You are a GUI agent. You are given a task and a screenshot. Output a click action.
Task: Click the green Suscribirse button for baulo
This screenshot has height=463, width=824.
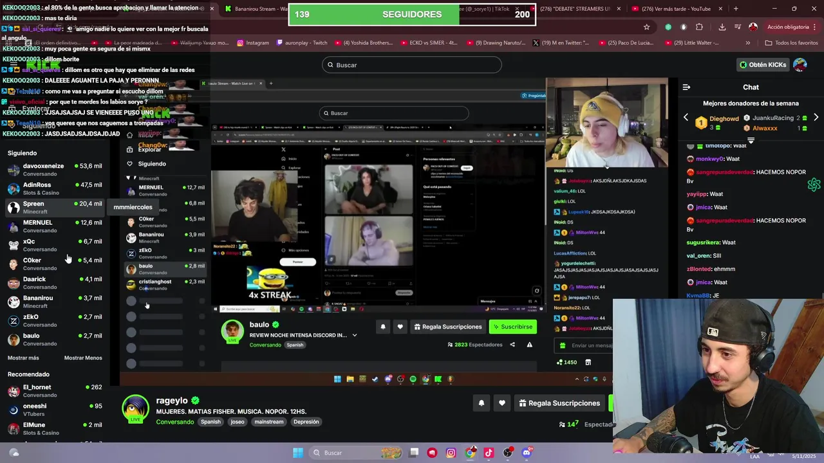512,327
